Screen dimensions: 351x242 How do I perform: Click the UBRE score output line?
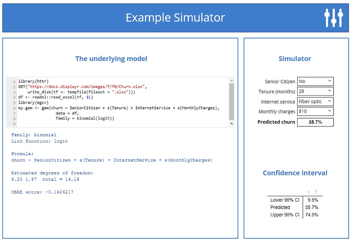(42, 192)
